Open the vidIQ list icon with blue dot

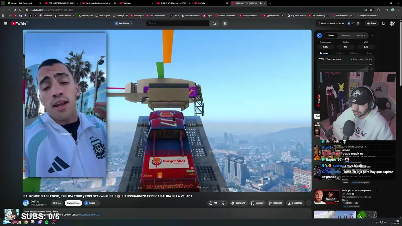(352, 23)
